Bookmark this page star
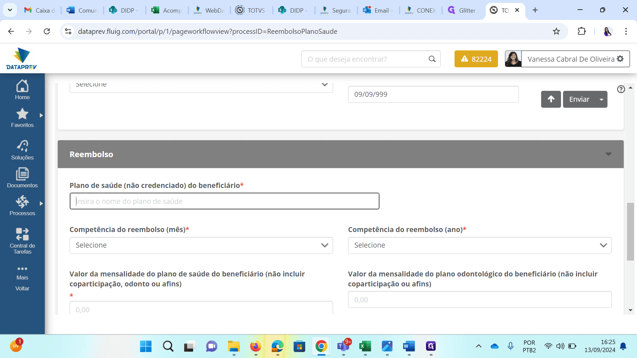 point(556,31)
